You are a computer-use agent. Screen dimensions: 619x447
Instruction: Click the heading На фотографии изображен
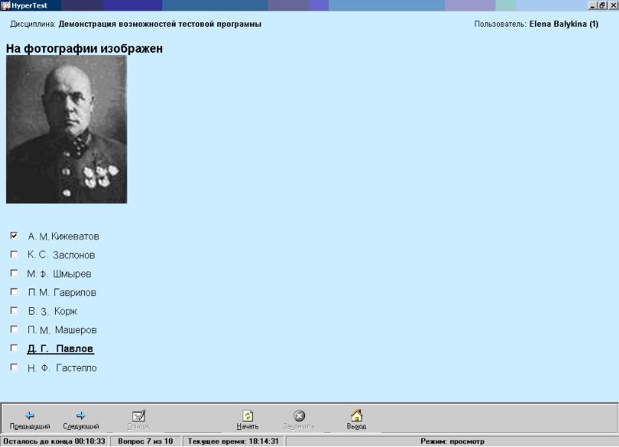click(84, 48)
